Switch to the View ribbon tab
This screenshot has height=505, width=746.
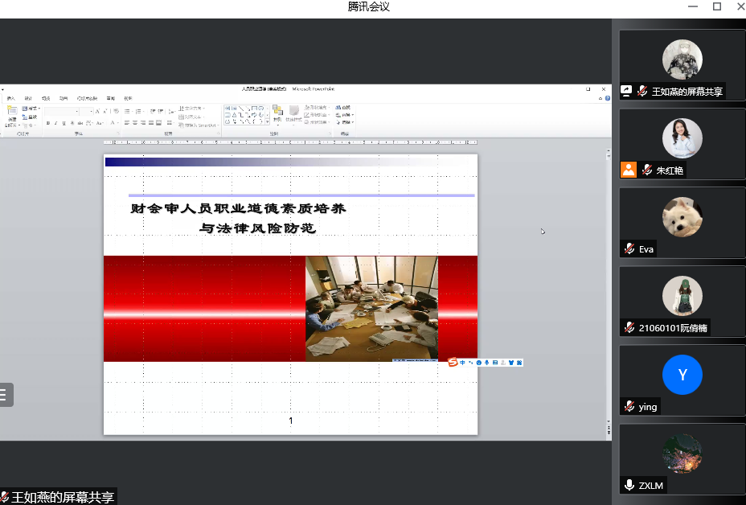[128, 98]
